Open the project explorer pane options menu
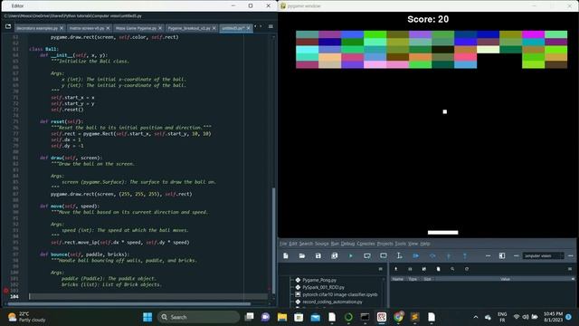The width and height of the screenshot is (579, 326). click(380, 269)
